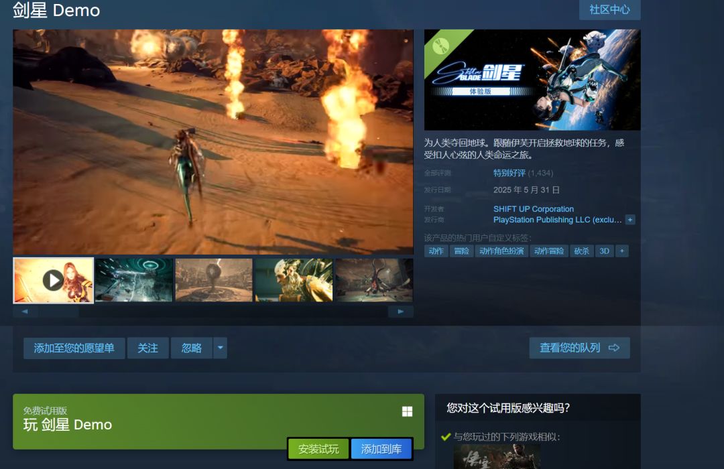724x469 pixels.
Task: Select the 冒险 tag
Action: [x=461, y=251]
